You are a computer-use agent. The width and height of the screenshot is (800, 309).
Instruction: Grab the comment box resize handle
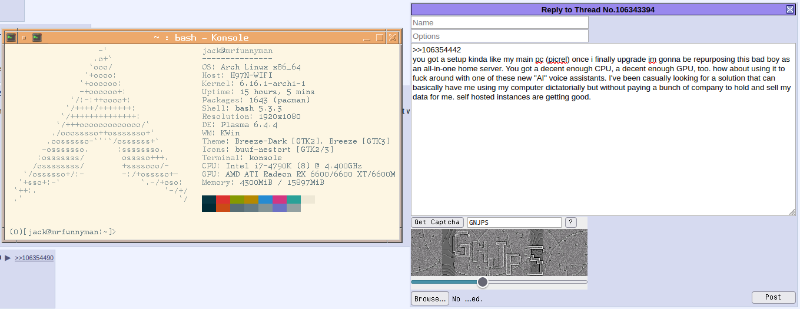(x=792, y=212)
